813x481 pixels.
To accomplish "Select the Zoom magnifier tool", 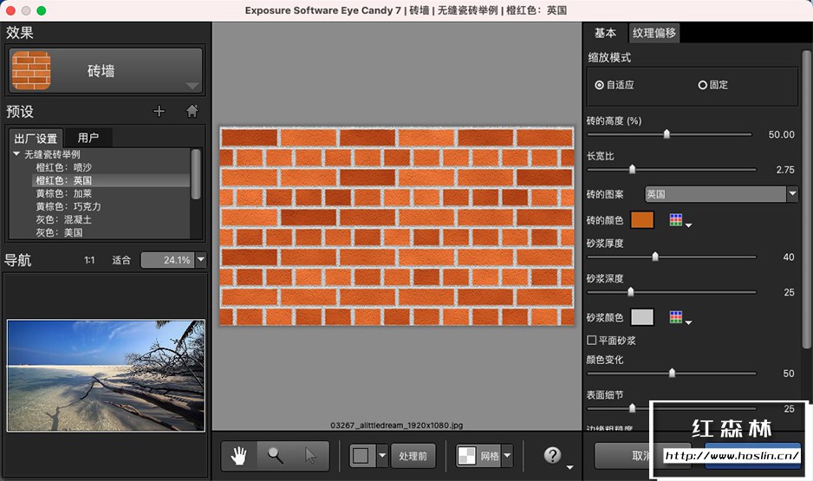I will (x=276, y=456).
